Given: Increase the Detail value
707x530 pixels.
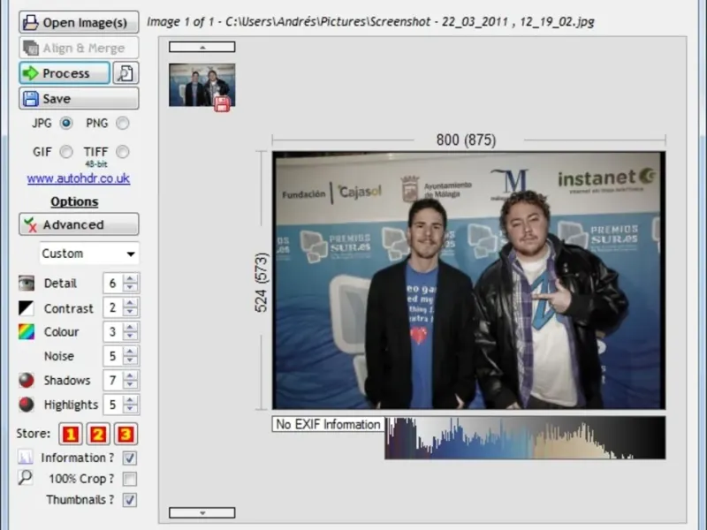Looking at the screenshot, I should pos(130,278).
